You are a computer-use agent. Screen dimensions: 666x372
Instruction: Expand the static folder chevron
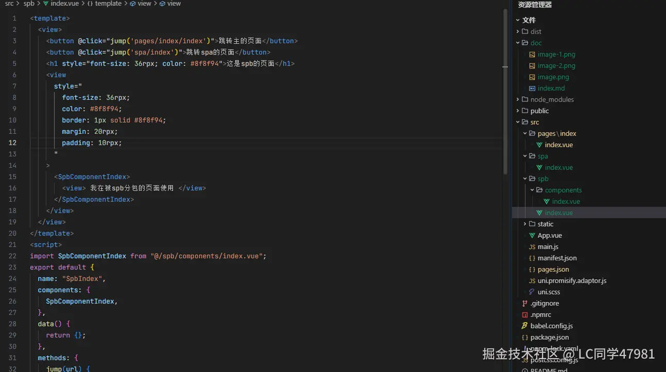click(x=525, y=224)
